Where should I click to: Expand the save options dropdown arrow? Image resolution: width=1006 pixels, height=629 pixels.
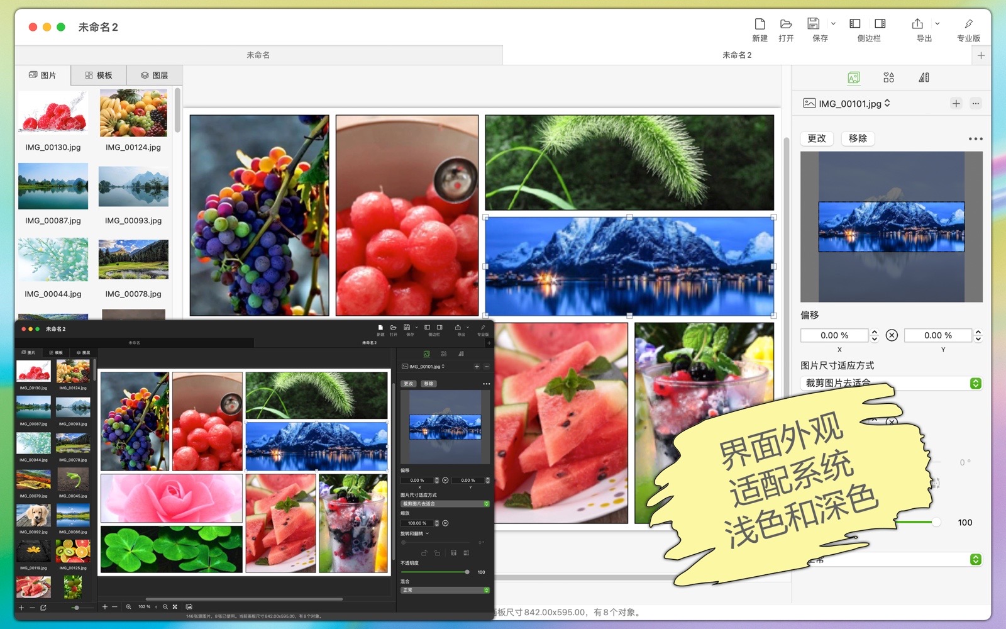833,24
